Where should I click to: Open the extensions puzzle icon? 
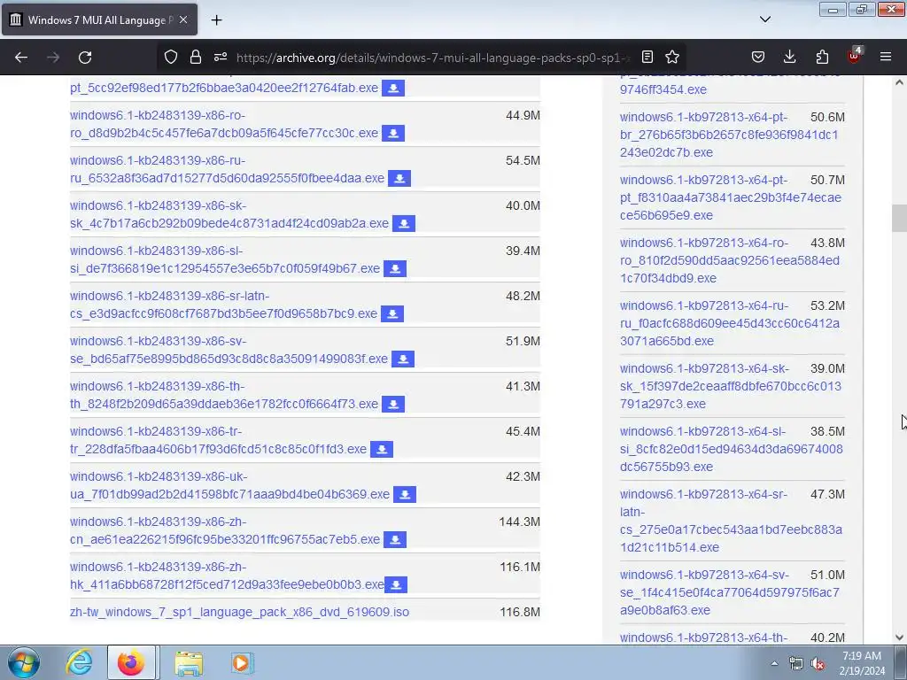tap(822, 57)
